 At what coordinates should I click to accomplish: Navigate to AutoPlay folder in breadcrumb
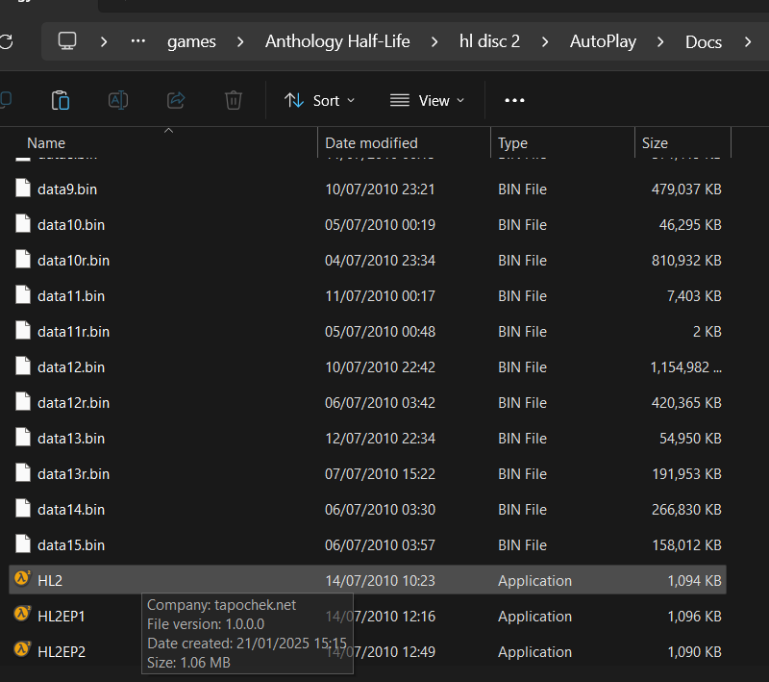point(603,41)
